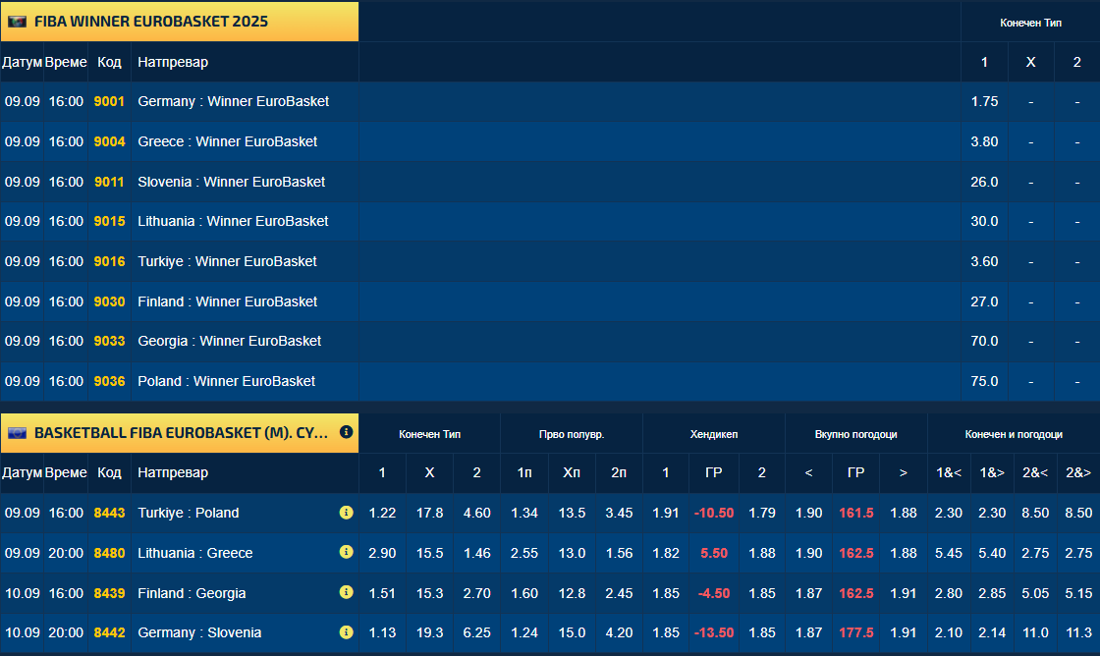Screen dimensions: 1100x656
Task: Choose Finland win odds 1.51
Action: pyautogui.click(x=382, y=593)
